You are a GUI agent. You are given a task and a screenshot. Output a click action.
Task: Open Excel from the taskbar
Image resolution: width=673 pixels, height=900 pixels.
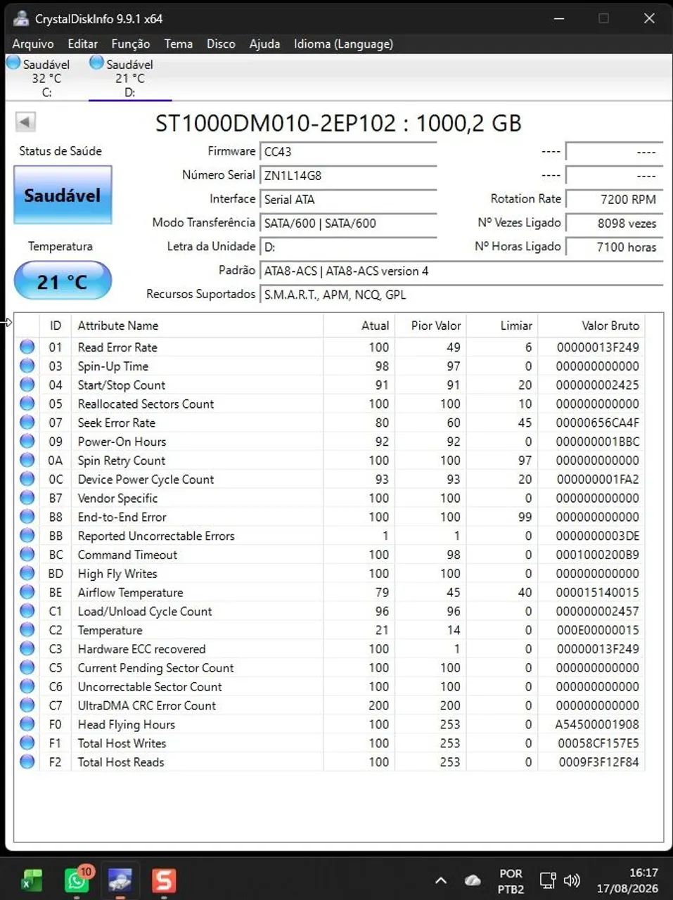click(x=32, y=880)
